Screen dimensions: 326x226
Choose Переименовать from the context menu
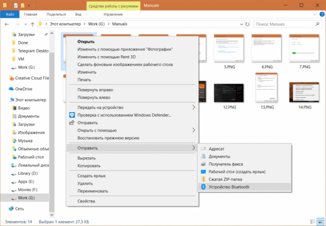coord(132,191)
